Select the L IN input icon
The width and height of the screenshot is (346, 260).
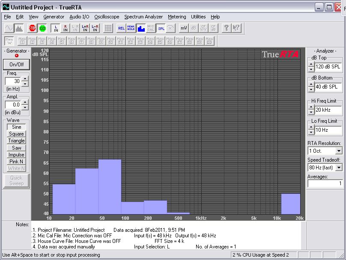click(56, 28)
